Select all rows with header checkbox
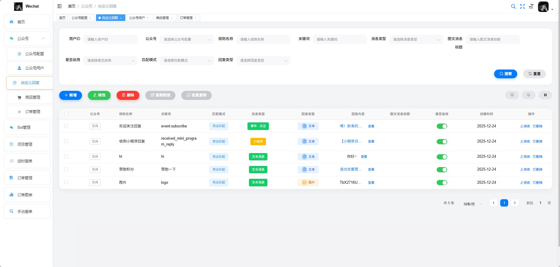Image resolution: width=560 pixels, height=267 pixels. pos(66,114)
